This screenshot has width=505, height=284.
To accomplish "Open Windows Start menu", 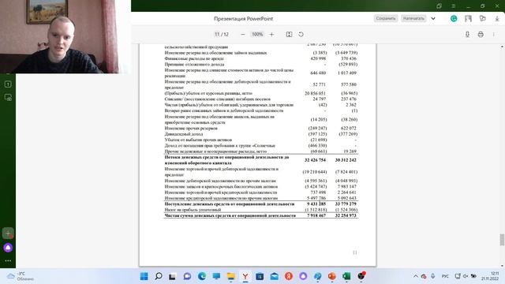I will point(144,276).
